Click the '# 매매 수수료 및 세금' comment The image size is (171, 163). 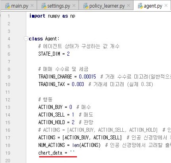[63, 69]
